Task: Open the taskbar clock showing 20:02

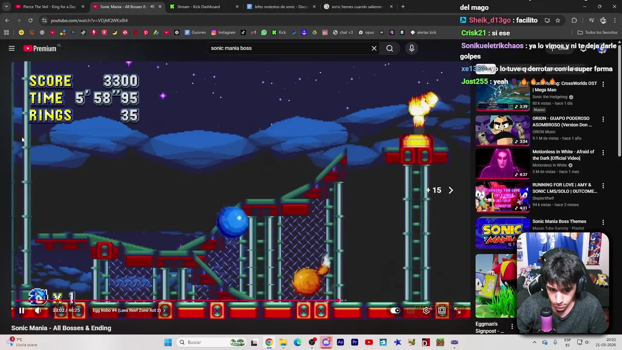Action: click(605, 342)
